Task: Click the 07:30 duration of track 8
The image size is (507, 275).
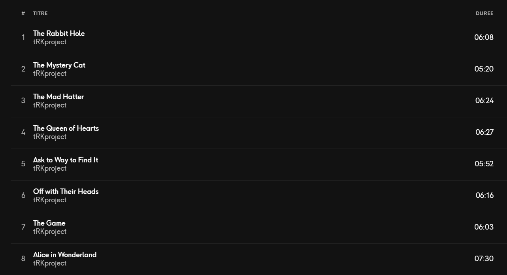Action: pyautogui.click(x=484, y=259)
